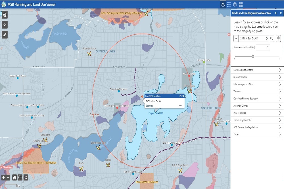Expand Assembly Districts results
The height and width of the screenshot is (189, 284).
tap(257, 106)
